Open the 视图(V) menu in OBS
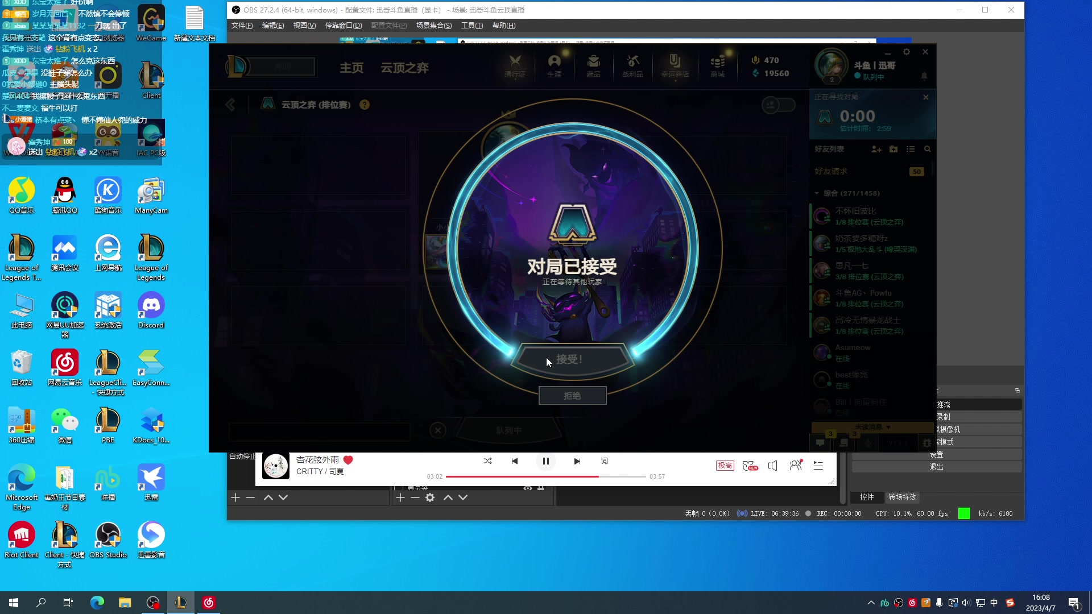Viewport: 1092px width, 614px height. 304,26
